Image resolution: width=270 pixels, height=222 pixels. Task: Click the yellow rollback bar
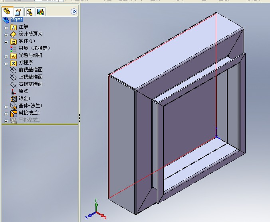pos(40,124)
